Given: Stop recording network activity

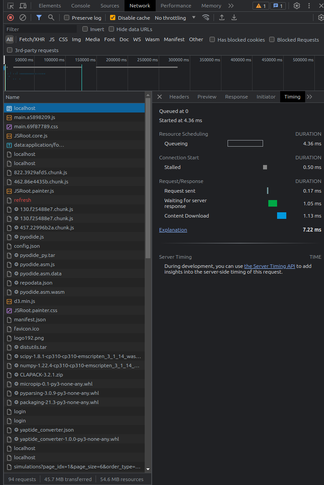Looking at the screenshot, I should [10, 18].
